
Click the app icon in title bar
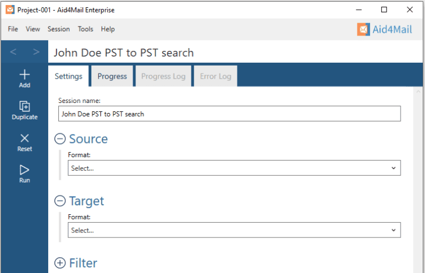(9, 10)
